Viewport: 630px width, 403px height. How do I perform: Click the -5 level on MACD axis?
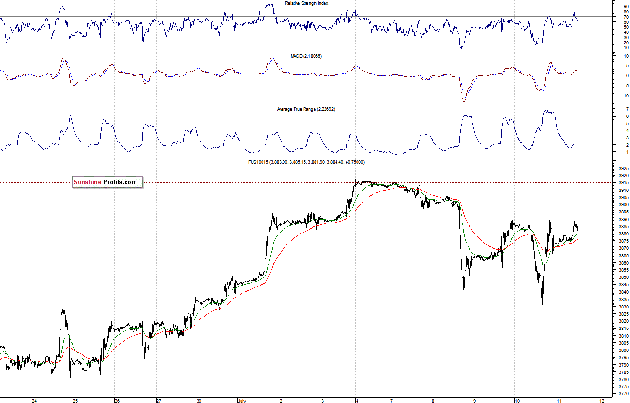click(x=626, y=85)
